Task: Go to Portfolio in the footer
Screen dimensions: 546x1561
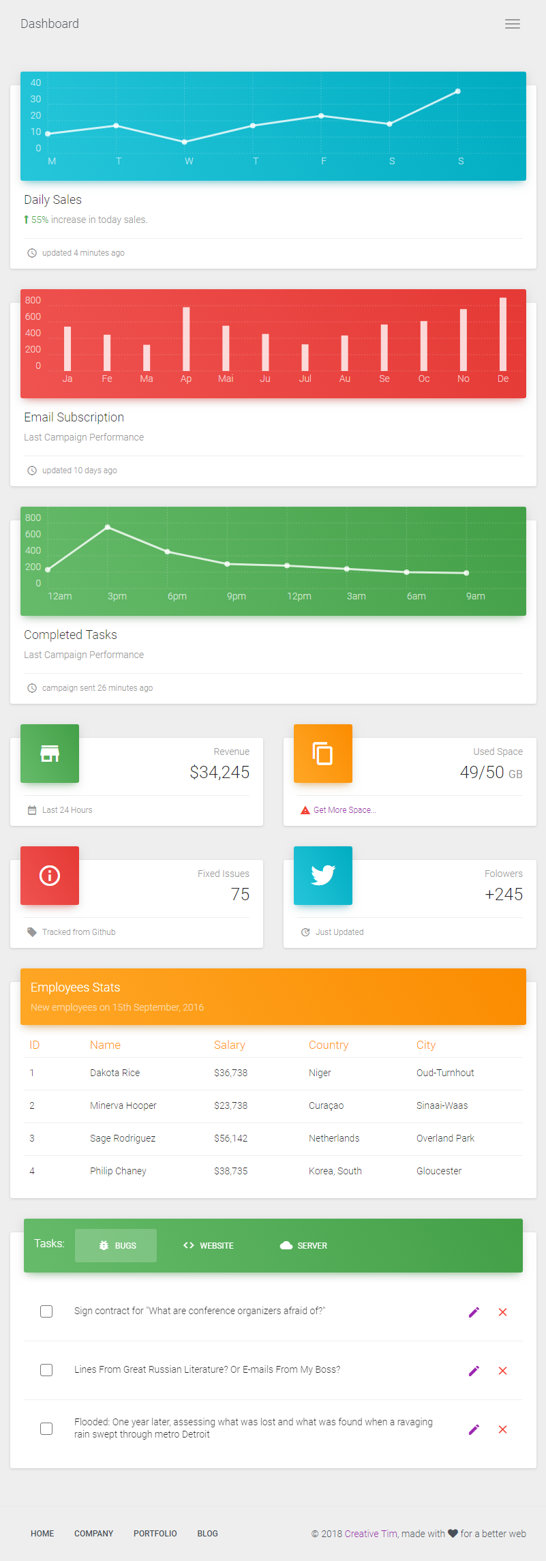Action: click(155, 1534)
